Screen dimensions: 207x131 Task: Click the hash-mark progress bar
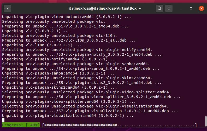pos(120,125)
